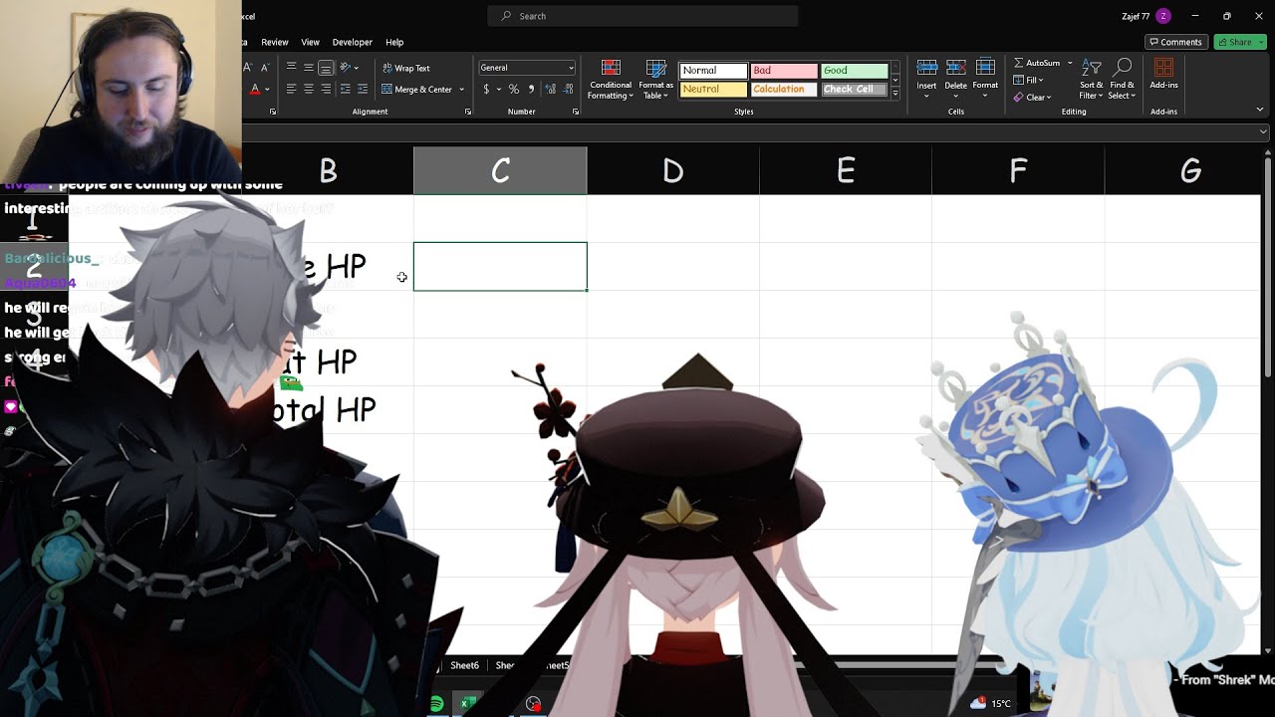The height and width of the screenshot is (717, 1275).
Task: Apply comma style
Action: pos(531,90)
